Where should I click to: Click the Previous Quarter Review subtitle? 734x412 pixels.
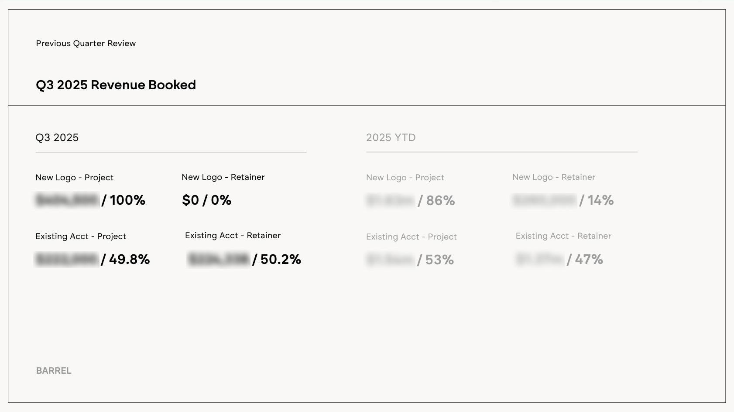(86, 44)
